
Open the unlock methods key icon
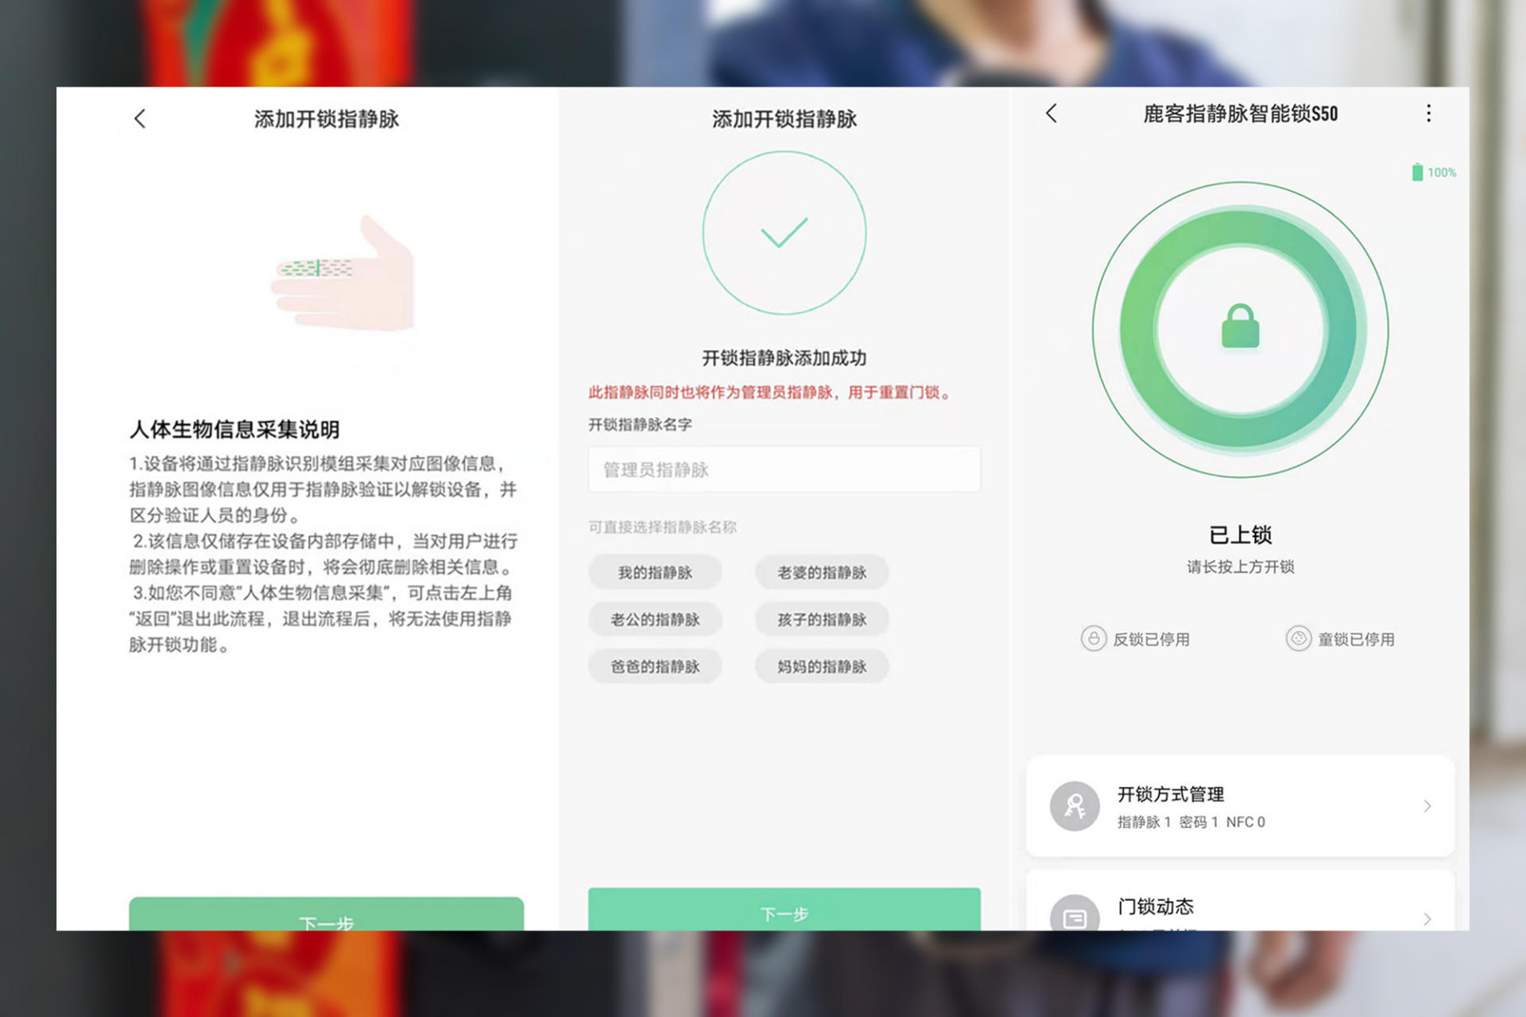pos(1075,804)
